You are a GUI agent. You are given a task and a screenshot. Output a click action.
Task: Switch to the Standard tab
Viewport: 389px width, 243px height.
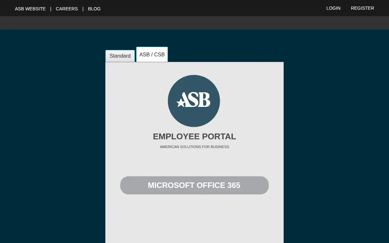point(120,56)
